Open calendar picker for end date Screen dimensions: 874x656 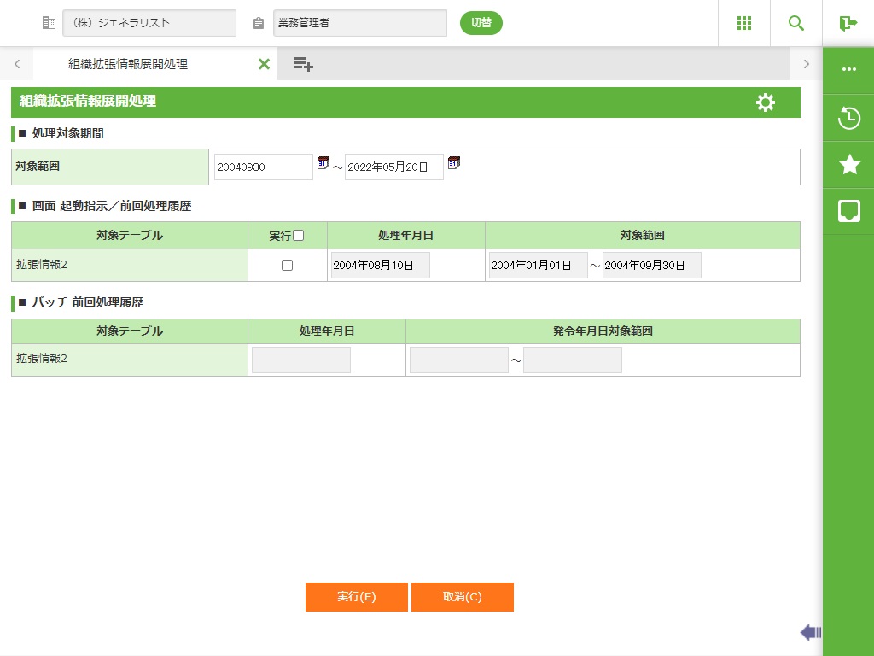(x=453, y=163)
